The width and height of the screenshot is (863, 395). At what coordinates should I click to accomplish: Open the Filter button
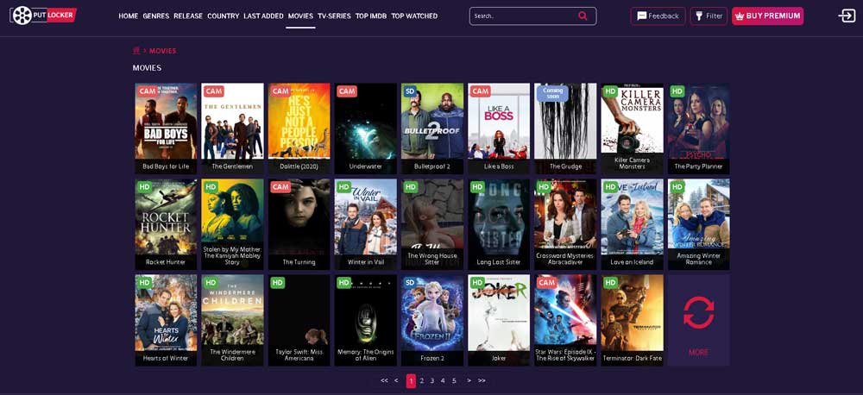point(709,16)
